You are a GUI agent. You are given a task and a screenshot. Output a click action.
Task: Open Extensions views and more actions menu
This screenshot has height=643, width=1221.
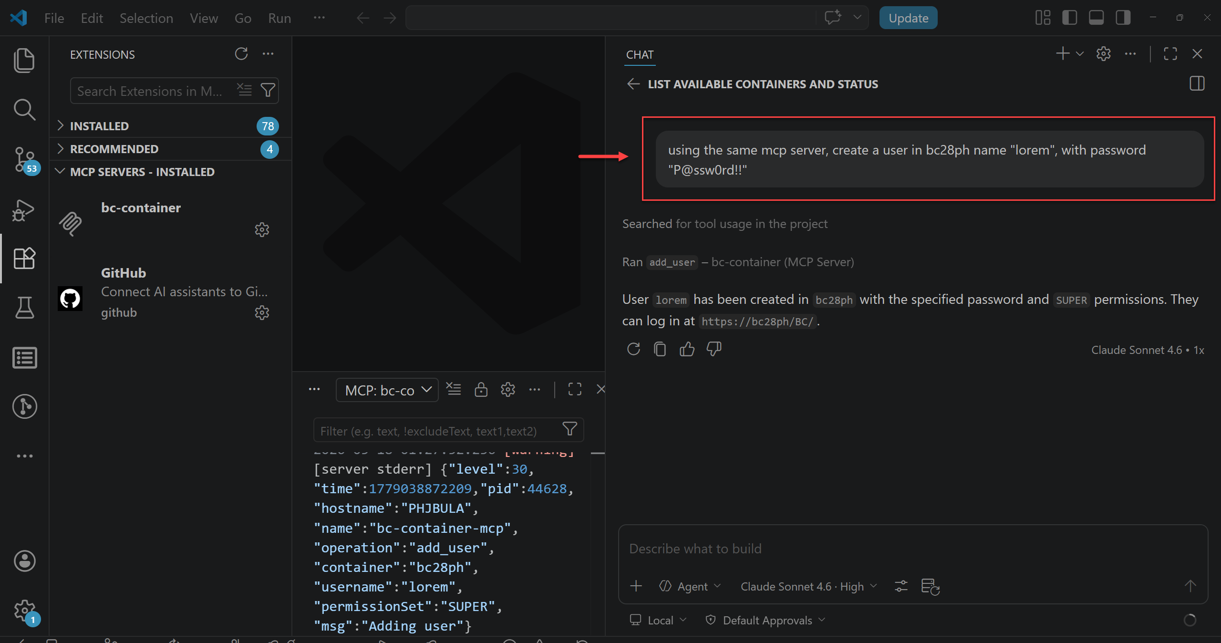click(x=268, y=54)
